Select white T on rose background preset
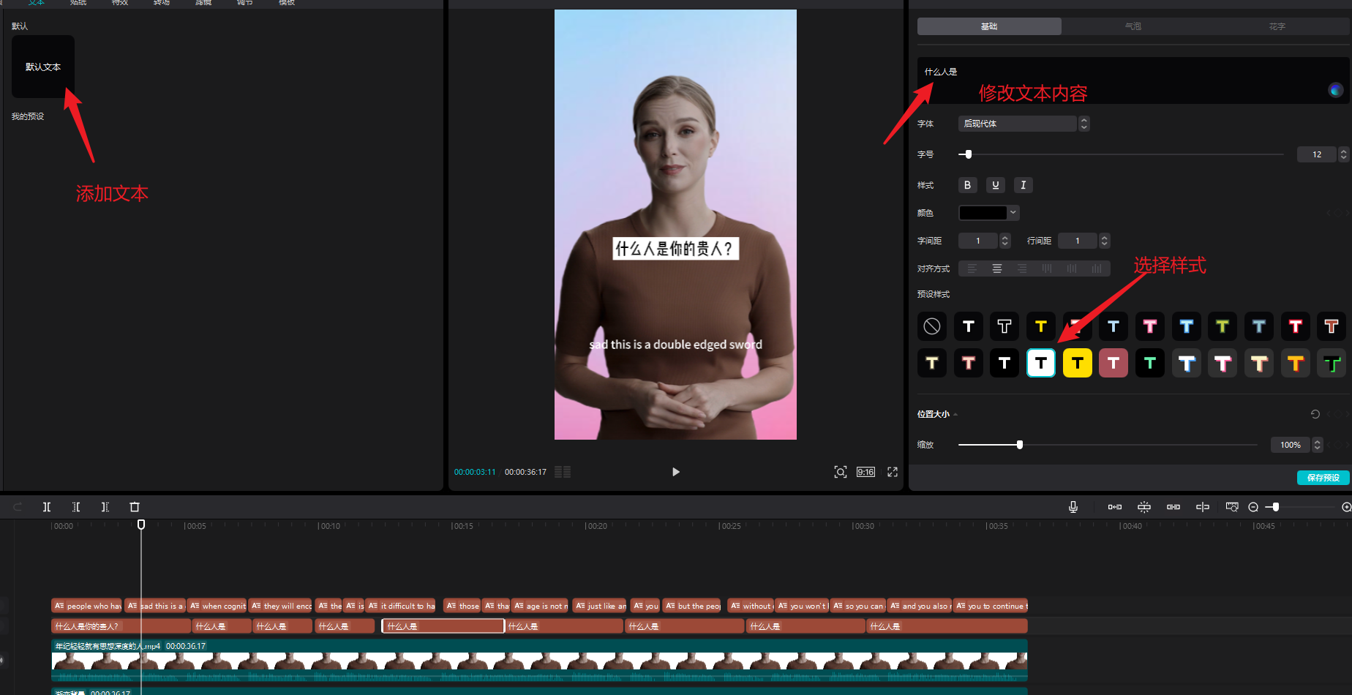Image resolution: width=1352 pixels, height=695 pixels. (1113, 363)
